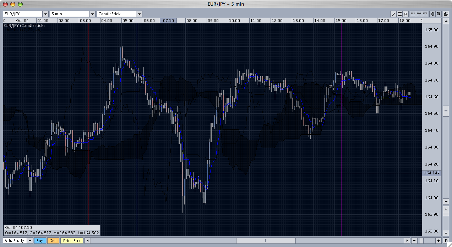Click the 04:00 time axis label

pyautogui.click(x=107, y=21)
